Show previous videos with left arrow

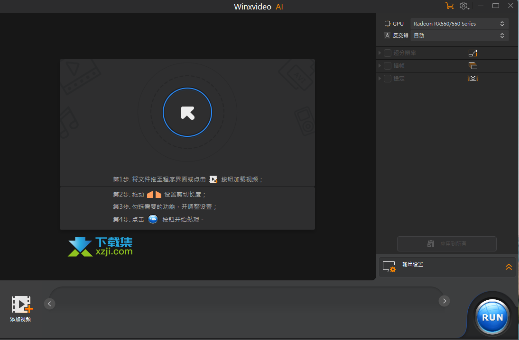[x=49, y=304]
